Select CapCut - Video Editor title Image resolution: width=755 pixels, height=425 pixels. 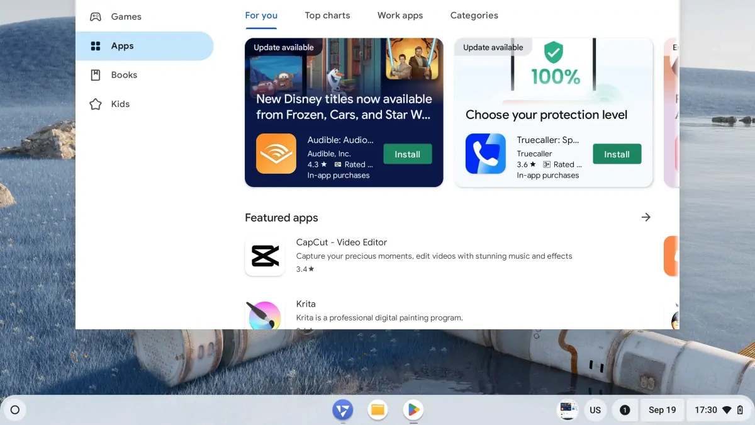342,242
